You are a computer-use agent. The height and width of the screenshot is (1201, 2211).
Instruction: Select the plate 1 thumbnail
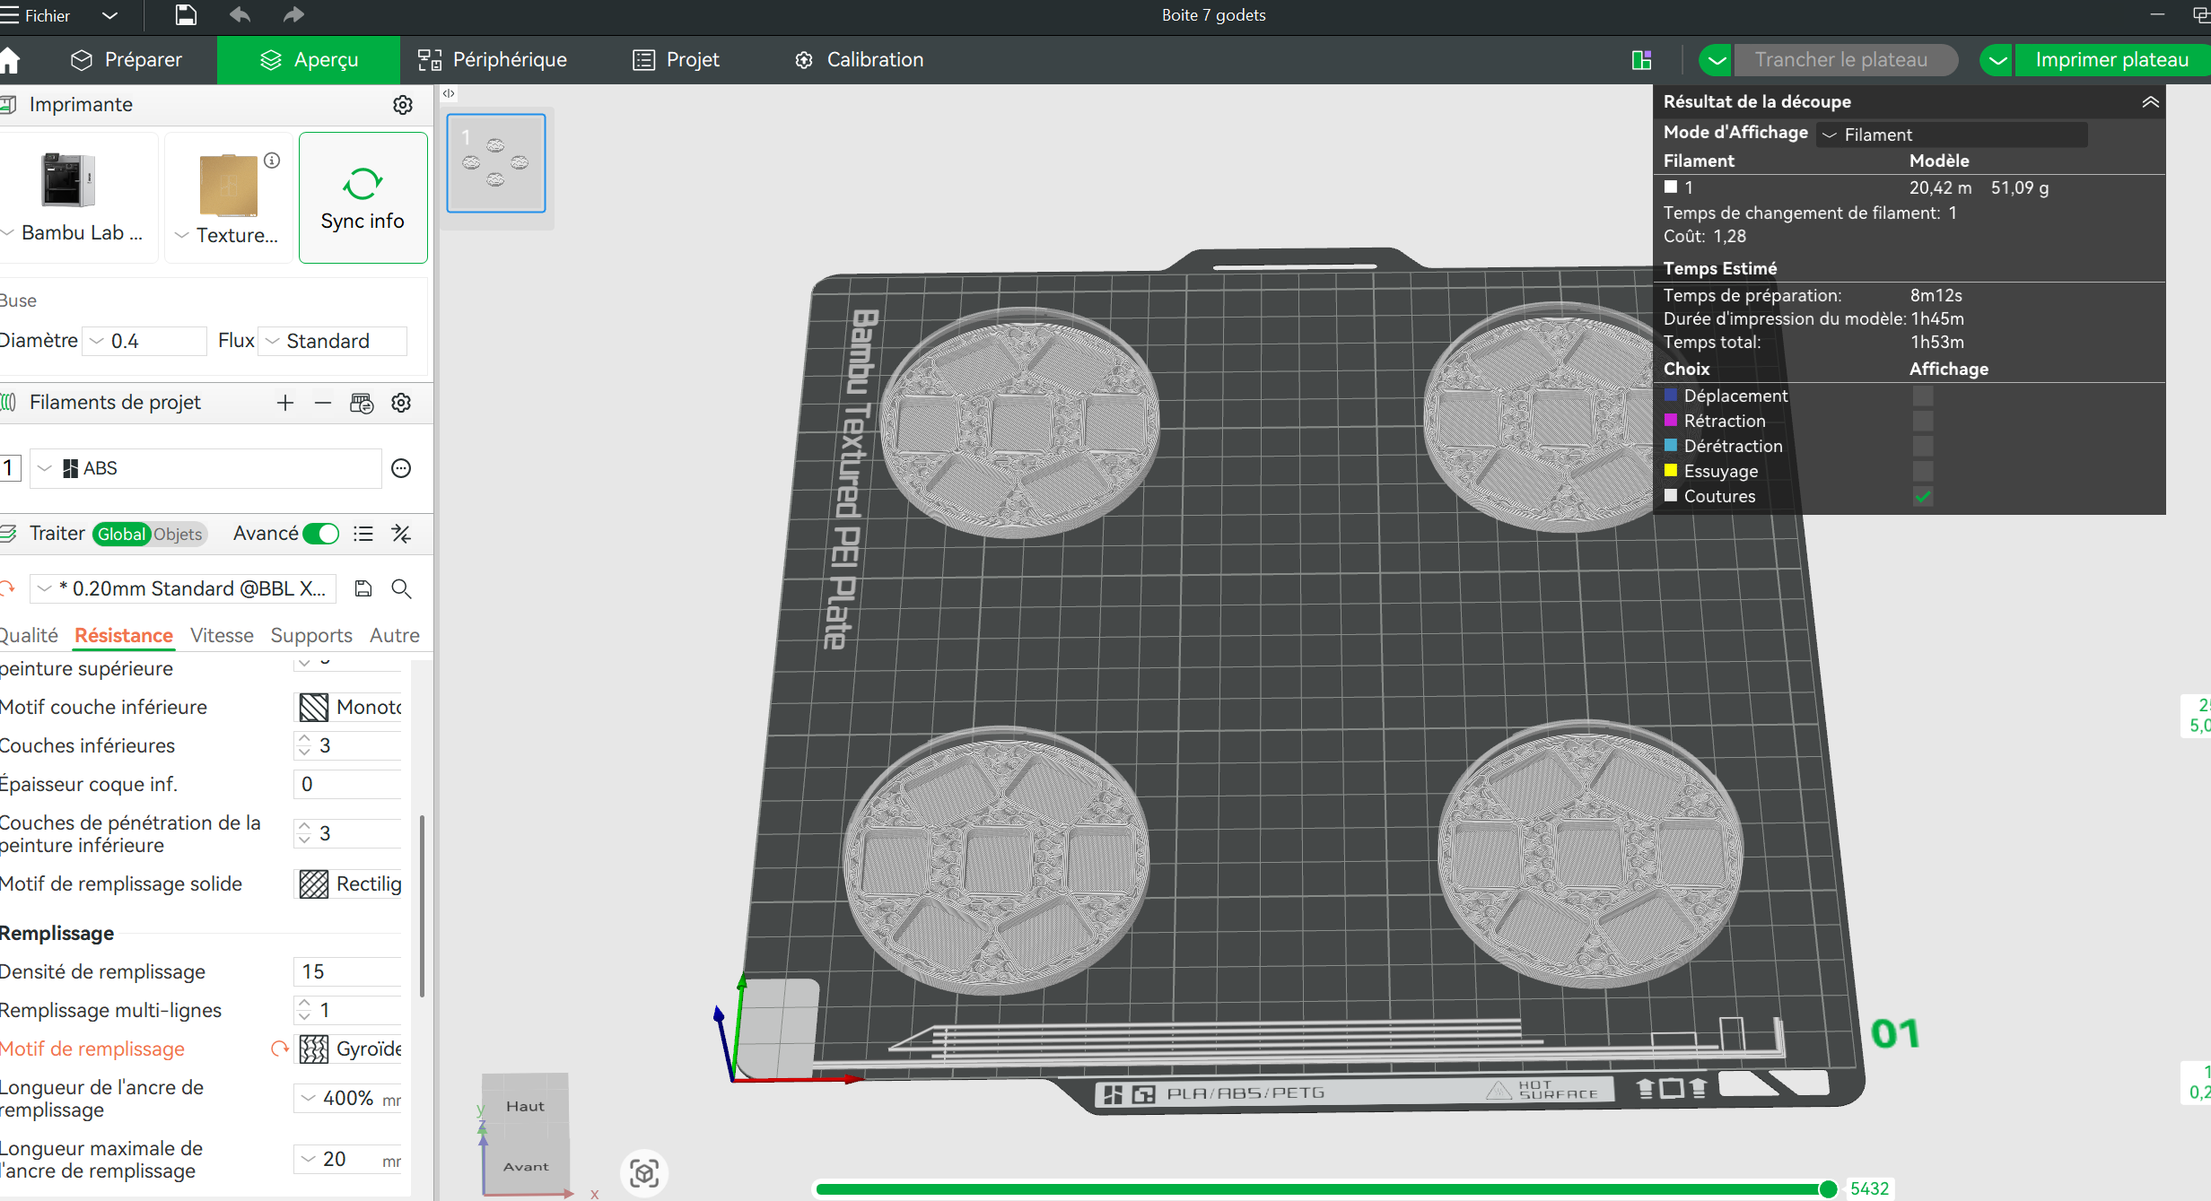pos(495,162)
